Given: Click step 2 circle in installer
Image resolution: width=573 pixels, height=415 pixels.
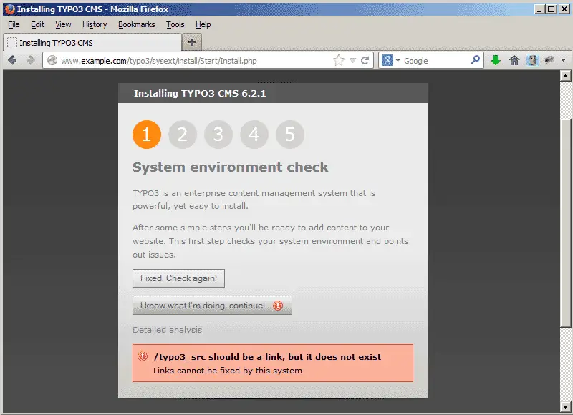Looking at the screenshot, I should 183,135.
